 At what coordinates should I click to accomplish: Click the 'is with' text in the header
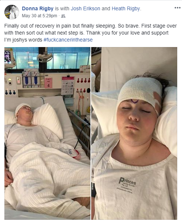tap(62, 8)
